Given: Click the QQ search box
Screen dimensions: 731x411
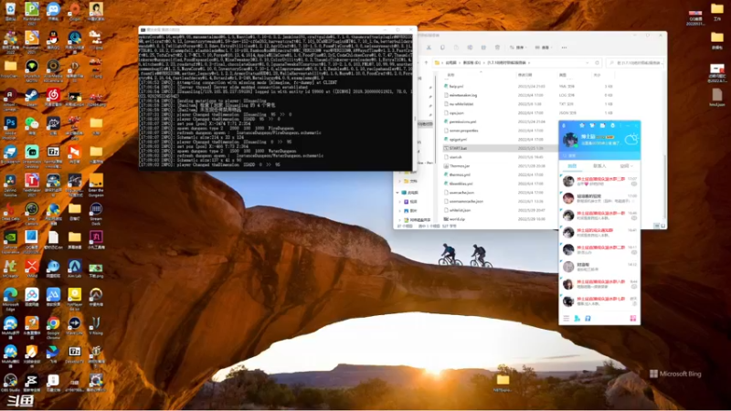Looking at the screenshot, I should pyautogui.click(x=599, y=155).
